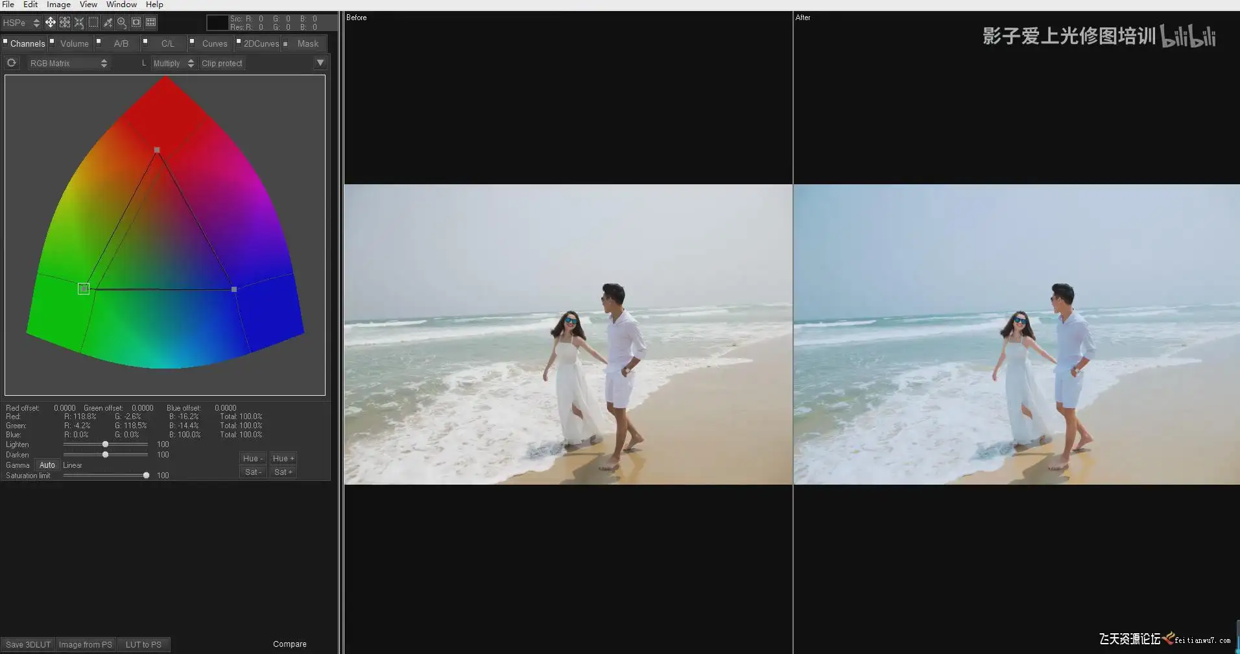1240x654 pixels.
Task: Click the Red row R: 118.8% value
Action: click(x=80, y=417)
